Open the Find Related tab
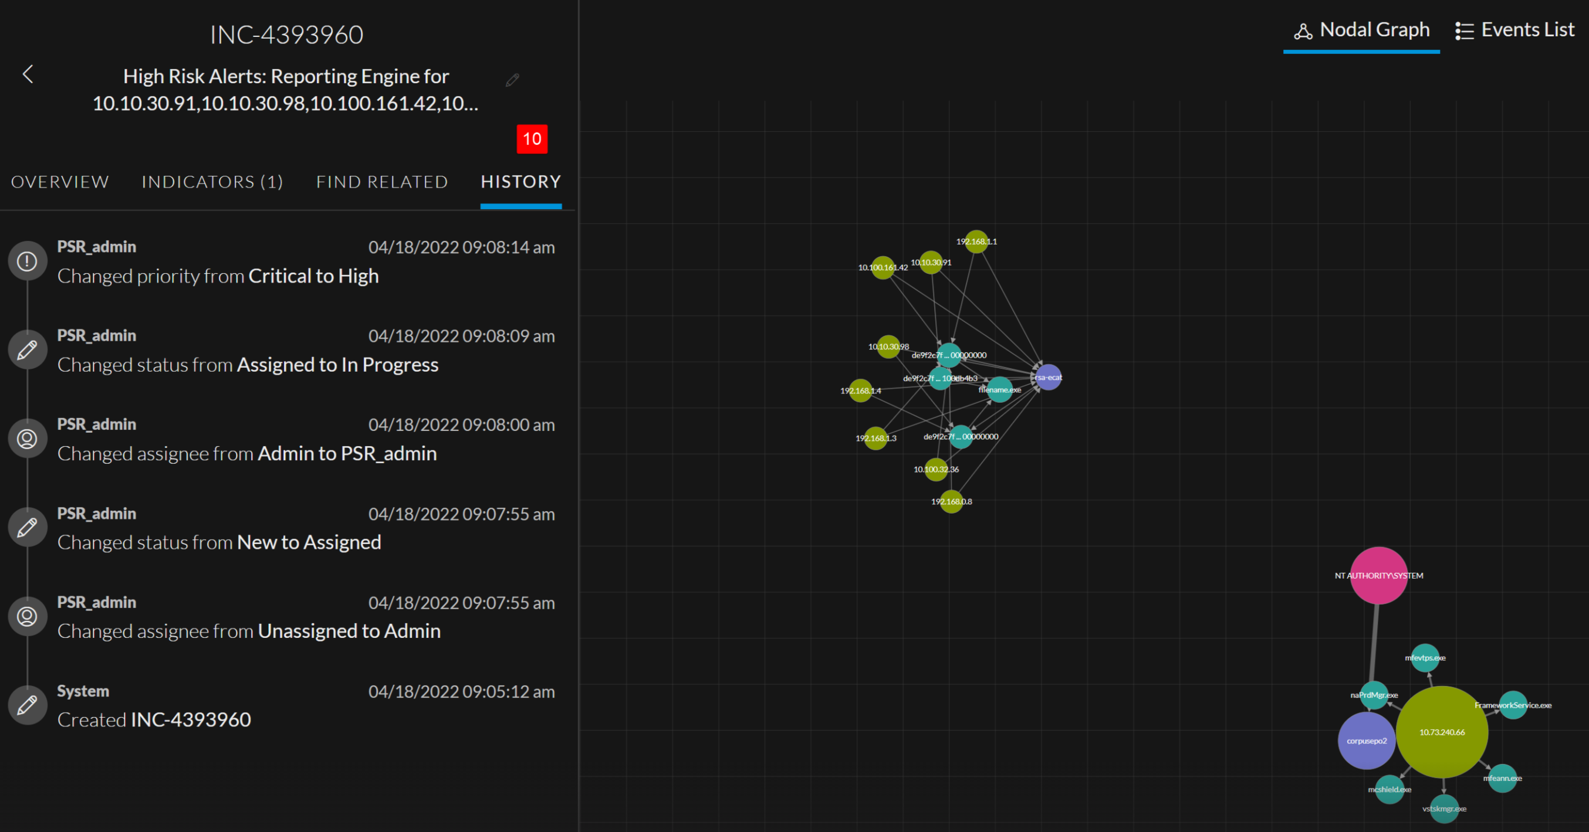Image resolution: width=1589 pixels, height=832 pixels. click(382, 182)
